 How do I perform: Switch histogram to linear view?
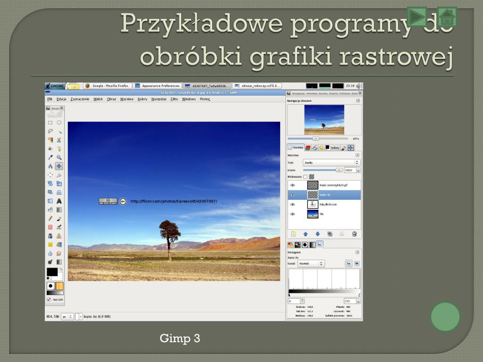pyautogui.click(x=349, y=263)
